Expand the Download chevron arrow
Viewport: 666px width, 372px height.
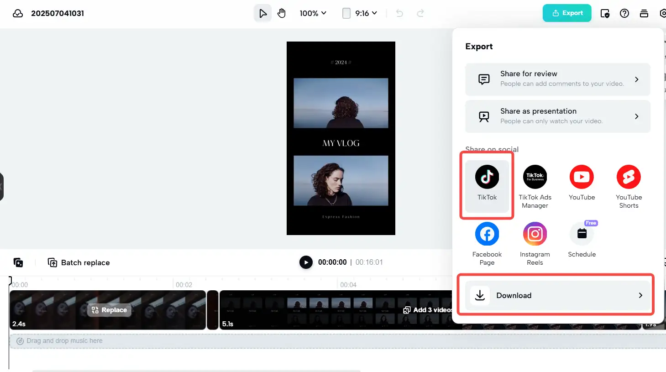pos(640,295)
